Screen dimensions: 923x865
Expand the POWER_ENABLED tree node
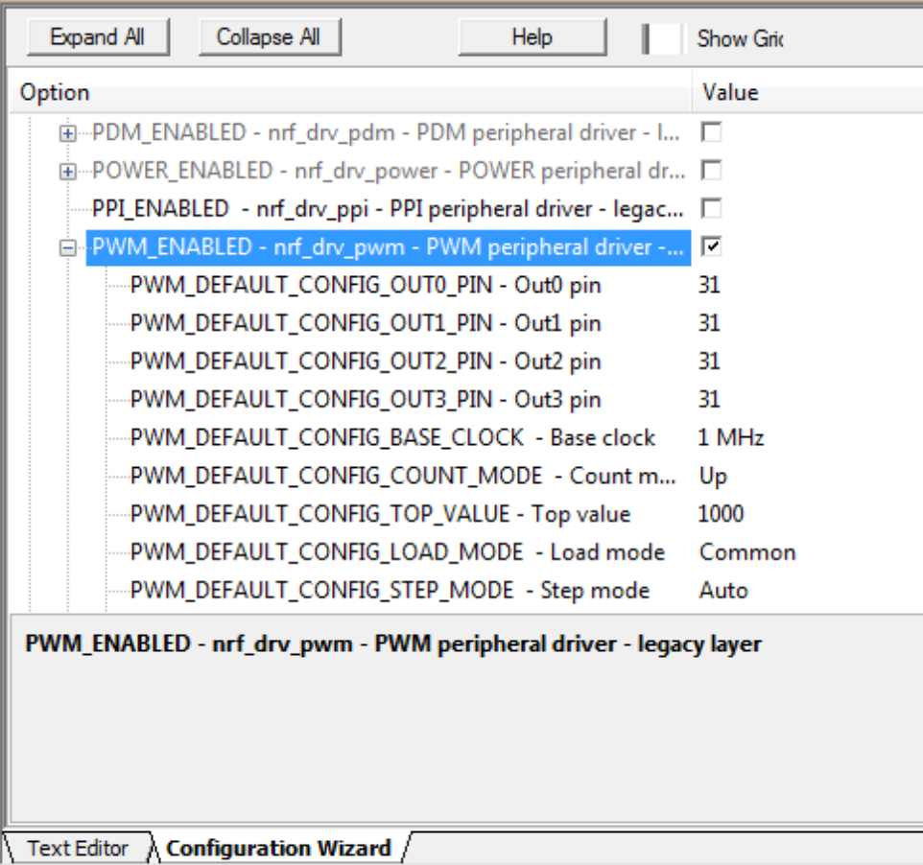pyautogui.click(x=68, y=172)
